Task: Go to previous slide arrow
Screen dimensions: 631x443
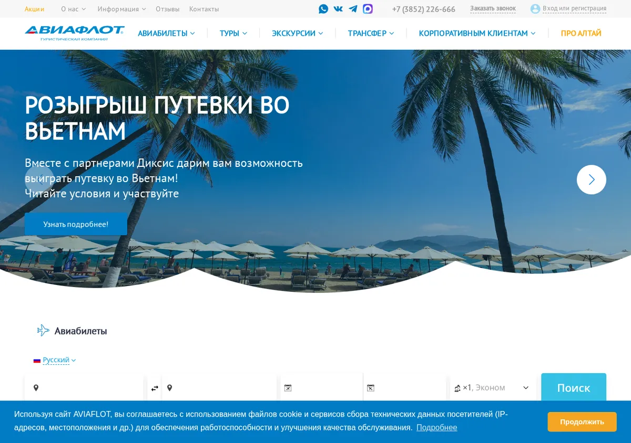Action: coord(39,180)
